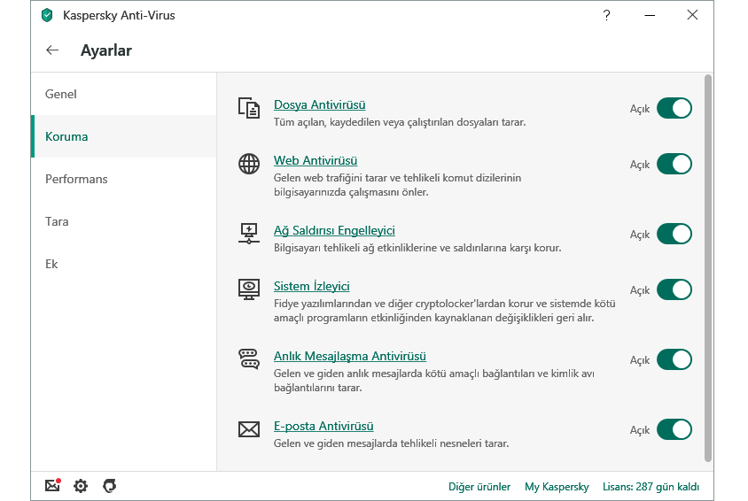Image resolution: width=748 pixels, height=501 pixels.
Task: Open the Tara settings section
Action: [57, 221]
